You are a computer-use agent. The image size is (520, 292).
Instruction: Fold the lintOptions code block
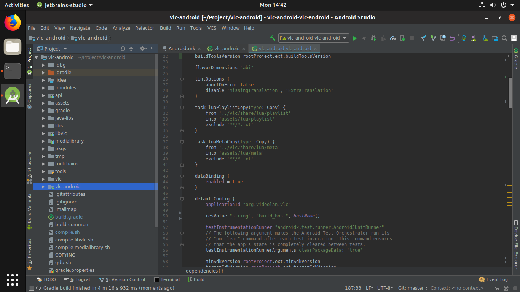pos(182,79)
